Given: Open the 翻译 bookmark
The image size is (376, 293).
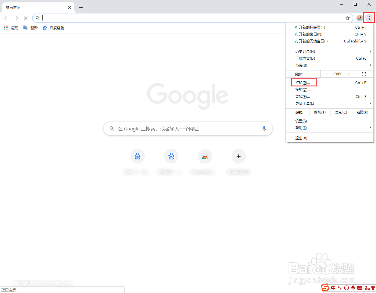Looking at the screenshot, I should pos(30,28).
